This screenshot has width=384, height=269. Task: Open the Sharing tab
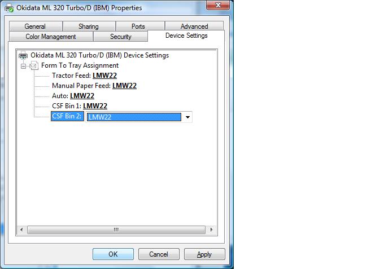coord(88,27)
